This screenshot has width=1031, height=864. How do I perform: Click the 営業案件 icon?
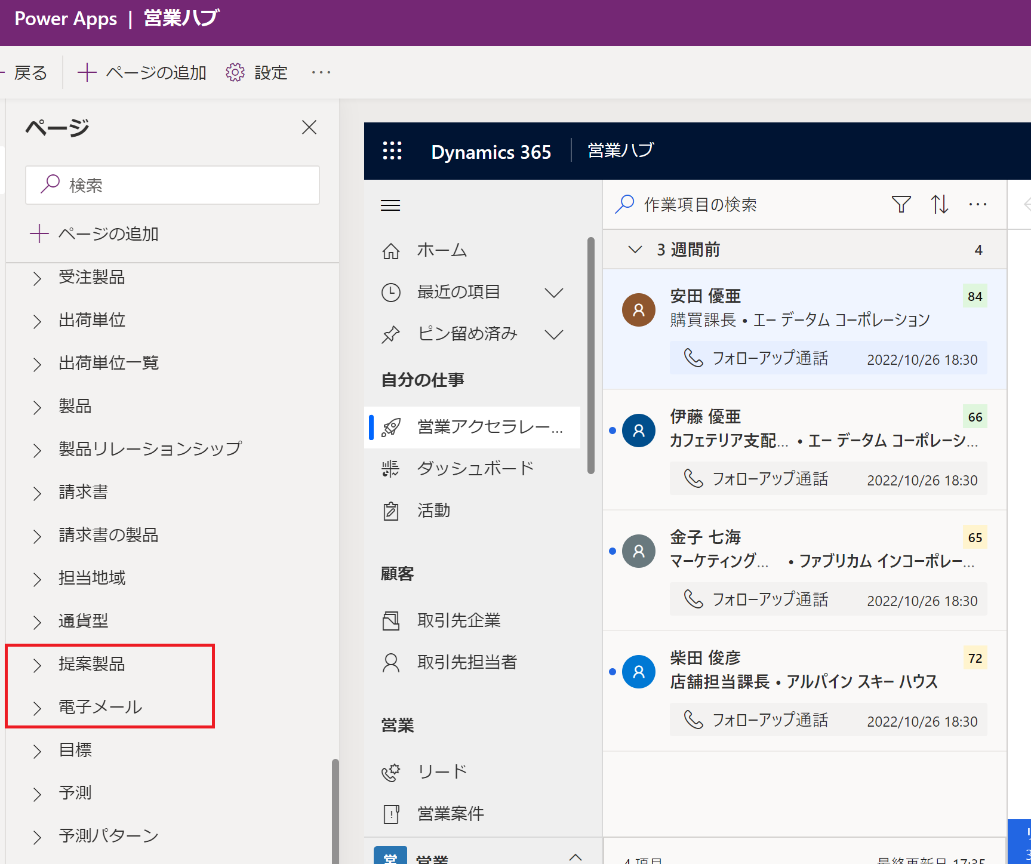point(391,814)
